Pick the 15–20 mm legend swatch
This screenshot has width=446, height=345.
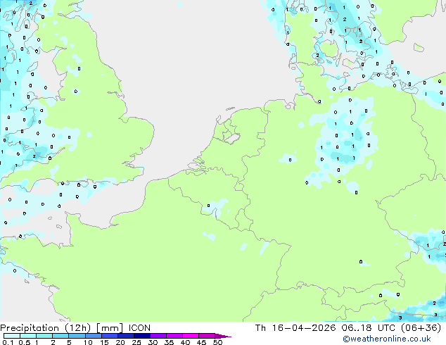pyautogui.click(x=109, y=336)
